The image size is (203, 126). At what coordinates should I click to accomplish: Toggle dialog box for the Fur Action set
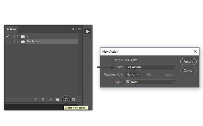point(13,41)
